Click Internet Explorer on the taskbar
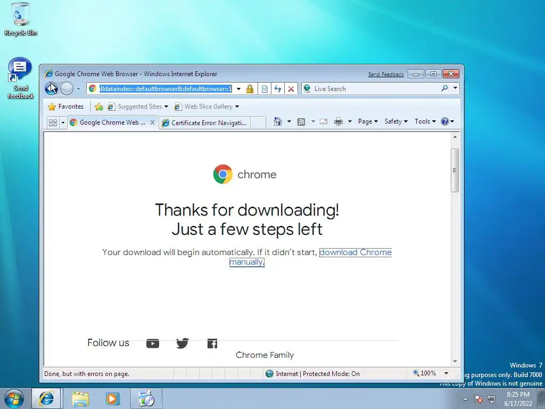This screenshot has height=409, width=545. coord(46,398)
